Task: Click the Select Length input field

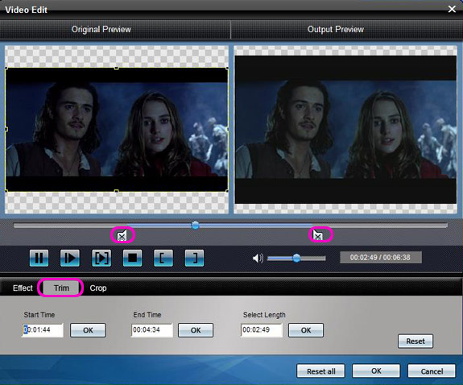Action: (262, 329)
